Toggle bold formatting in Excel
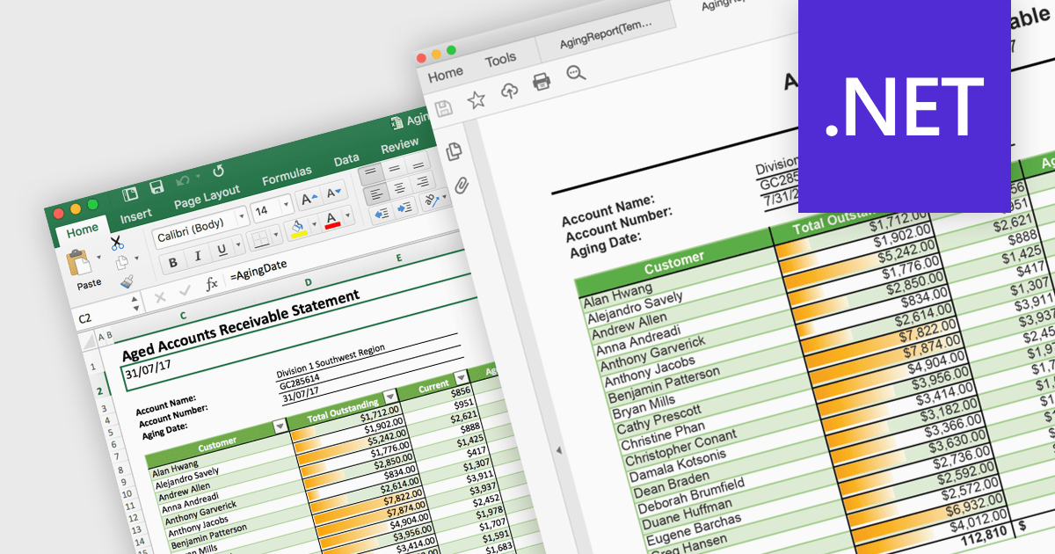 (173, 262)
